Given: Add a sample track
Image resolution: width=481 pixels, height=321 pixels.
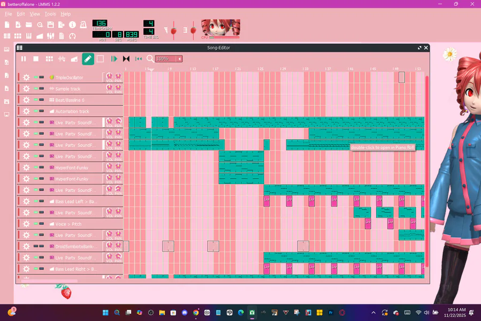Looking at the screenshot, I should point(61,59).
